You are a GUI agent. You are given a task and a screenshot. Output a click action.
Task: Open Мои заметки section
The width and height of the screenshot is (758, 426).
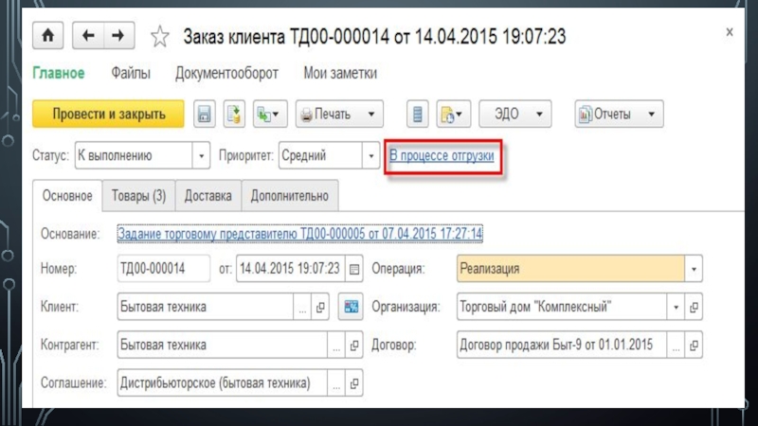click(x=340, y=74)
